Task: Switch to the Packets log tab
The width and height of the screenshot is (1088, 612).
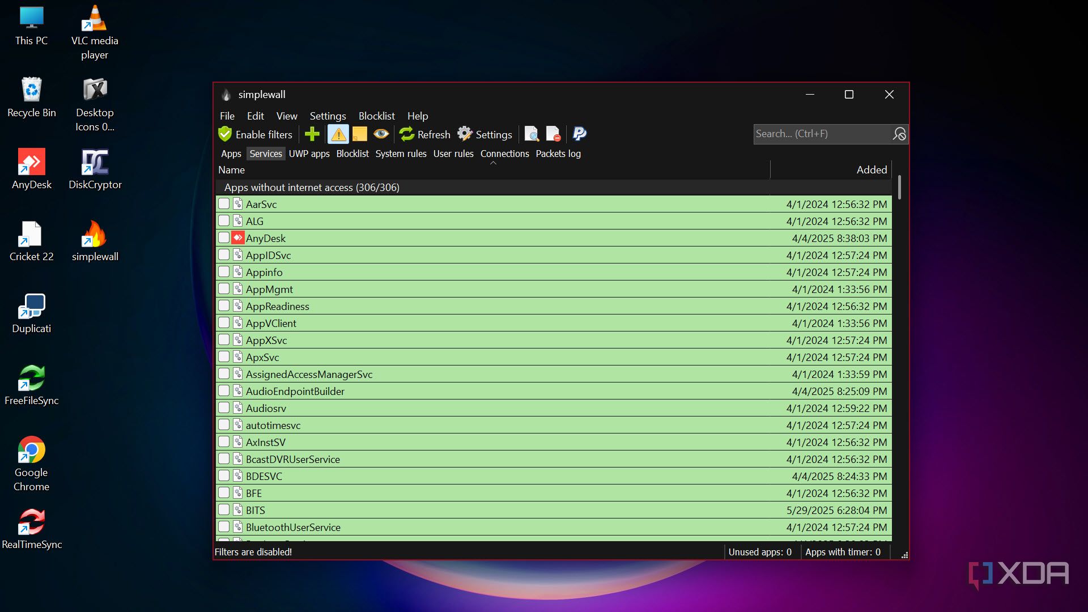Action: [x=558, y=154]
